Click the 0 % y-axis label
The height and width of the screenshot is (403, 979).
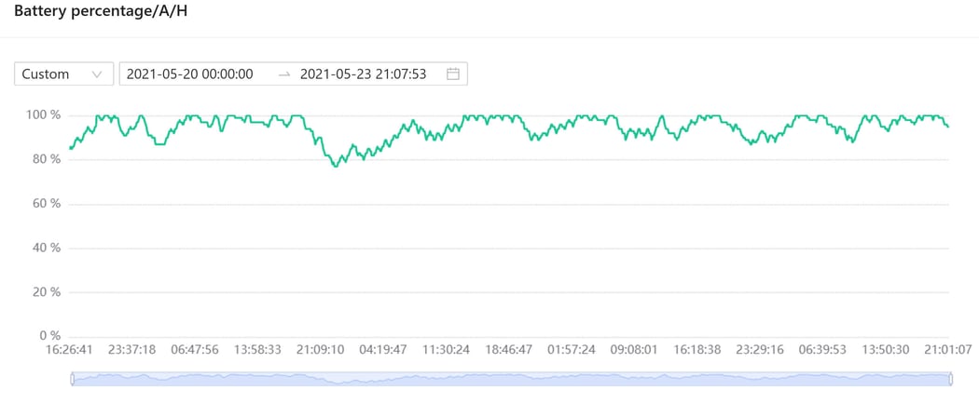click(48, 336)
